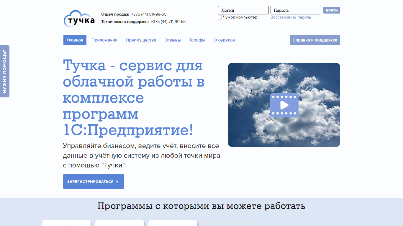
Task: Focus the Пароль input field
Action: (296, 10)
